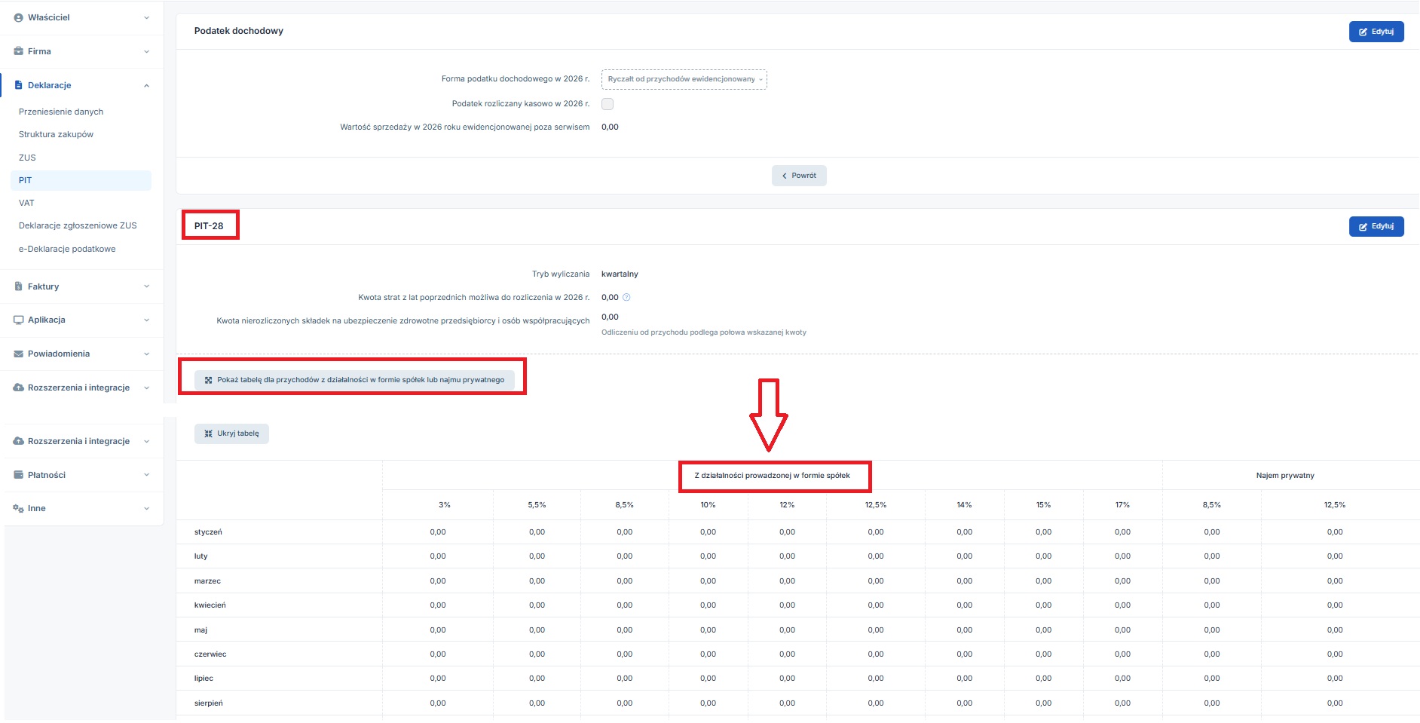The height and width of the screenshot is (723, 1420).
Task: Click the Podatek dochodowy heading
Action: click(x=239, y=31)
